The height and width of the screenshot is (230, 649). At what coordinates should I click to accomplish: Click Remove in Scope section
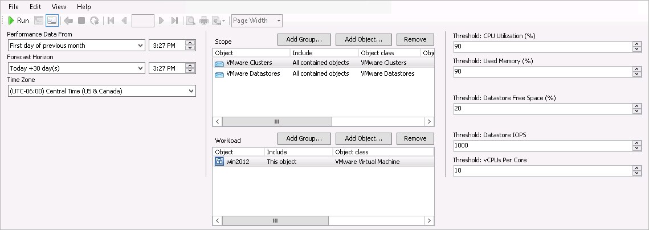tap(415, 39)
